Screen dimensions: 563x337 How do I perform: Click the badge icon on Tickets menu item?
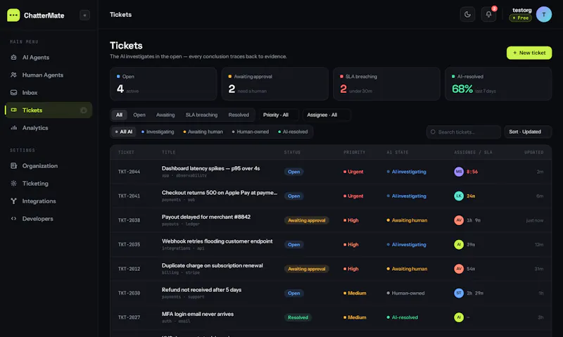point(84,110)
